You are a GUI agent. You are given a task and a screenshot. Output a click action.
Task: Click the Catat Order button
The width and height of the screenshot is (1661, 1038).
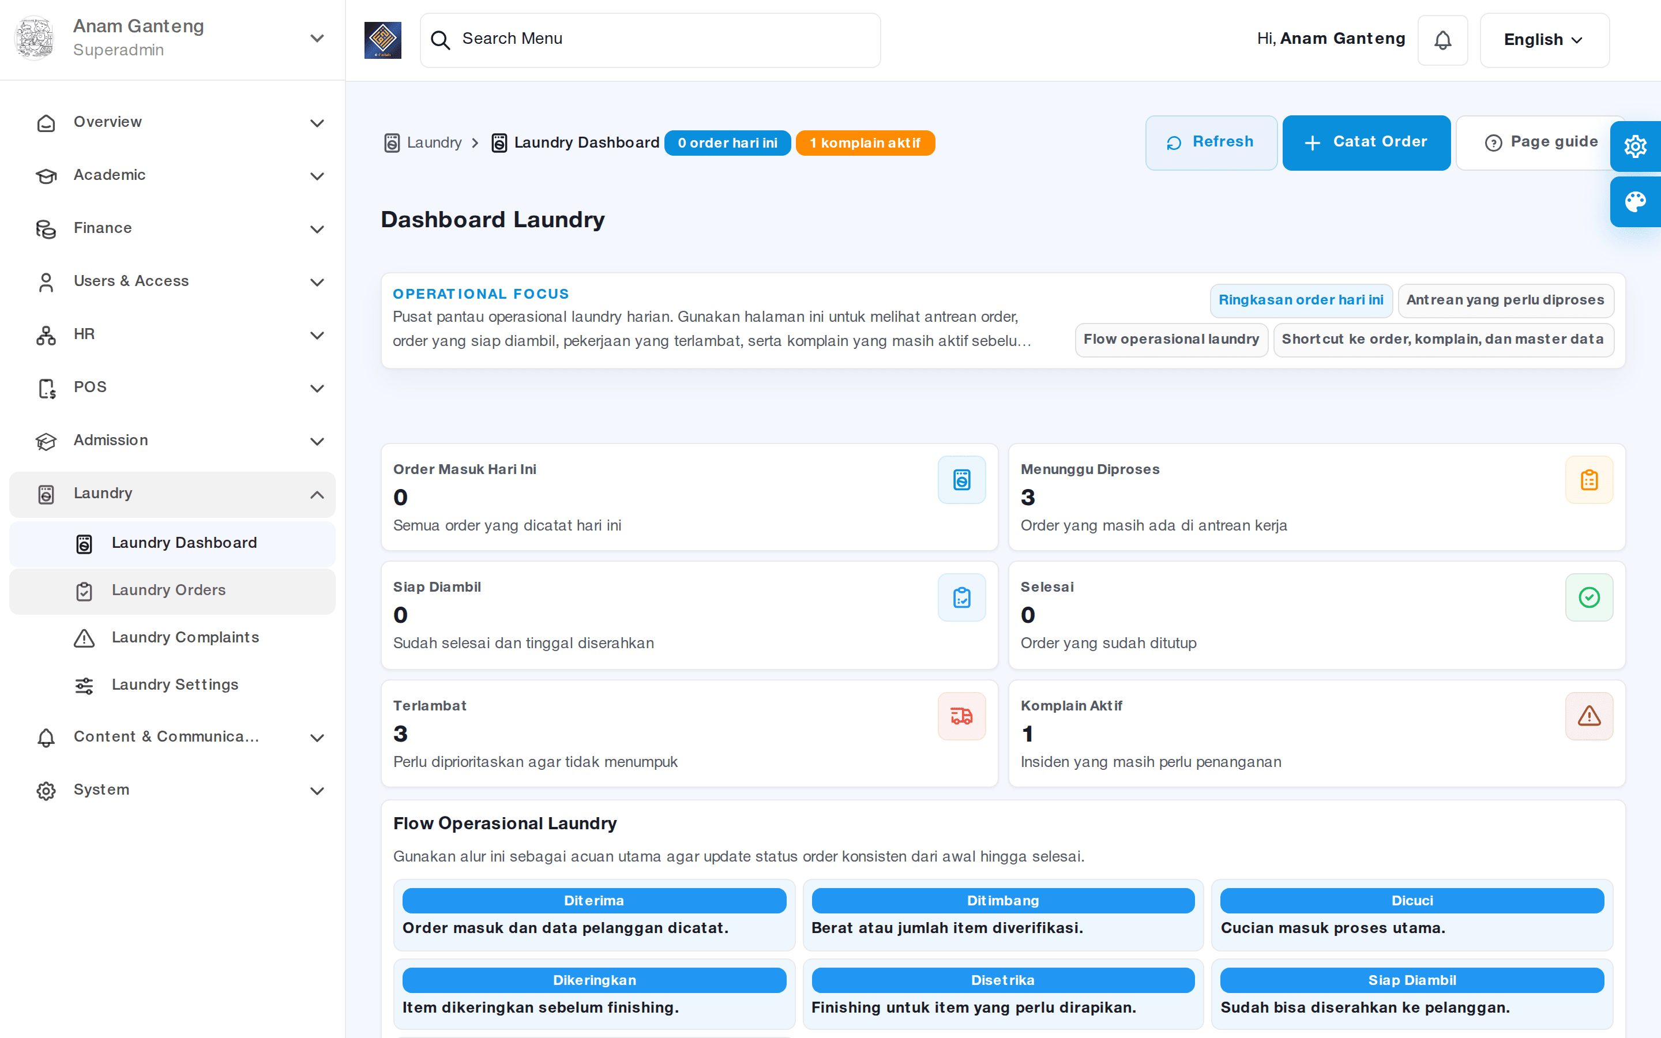point(1366,142)
